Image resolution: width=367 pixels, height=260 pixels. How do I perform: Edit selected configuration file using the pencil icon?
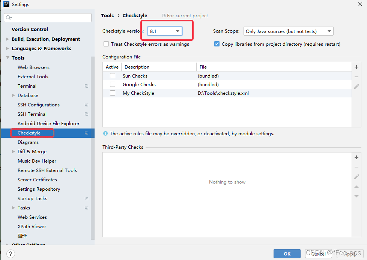click(x=356, y=87)
